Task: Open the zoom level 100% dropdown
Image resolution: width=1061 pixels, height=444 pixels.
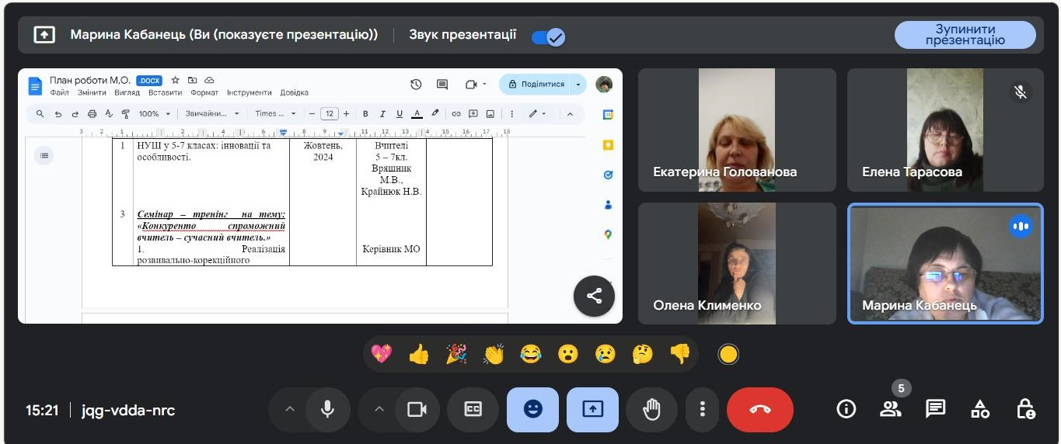Action: (x=154, y=114)
